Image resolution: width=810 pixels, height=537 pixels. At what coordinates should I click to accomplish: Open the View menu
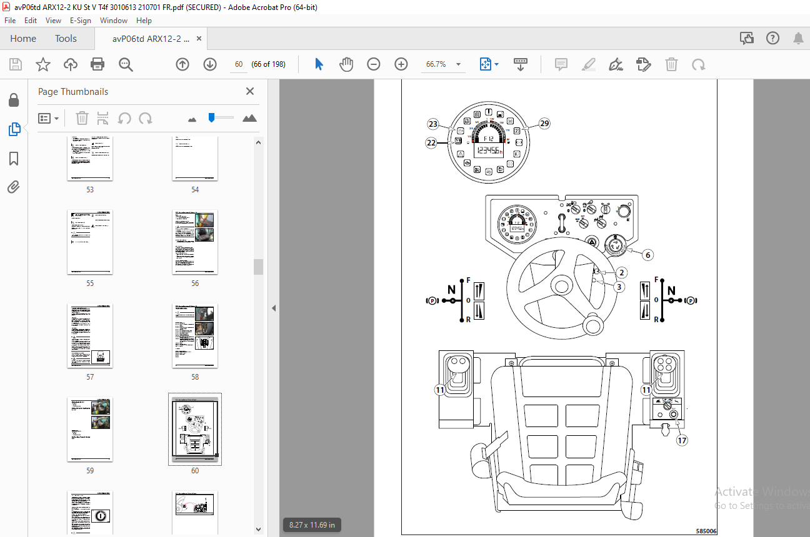tap(54, 21)
